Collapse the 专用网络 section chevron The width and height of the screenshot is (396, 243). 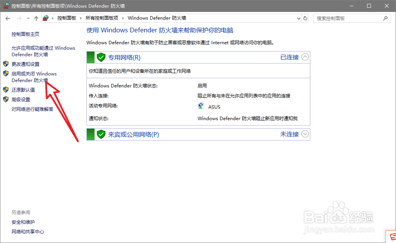coord(305,57)
